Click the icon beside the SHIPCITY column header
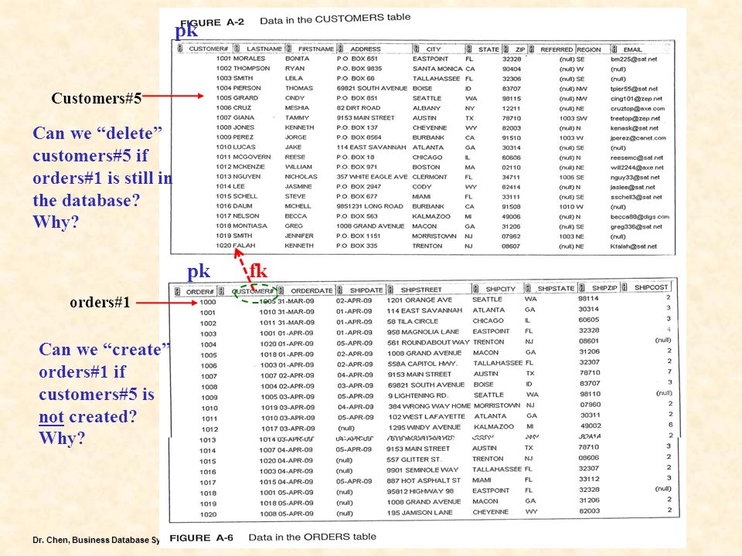This screenshot has width=742, height=556. [475, 288]
